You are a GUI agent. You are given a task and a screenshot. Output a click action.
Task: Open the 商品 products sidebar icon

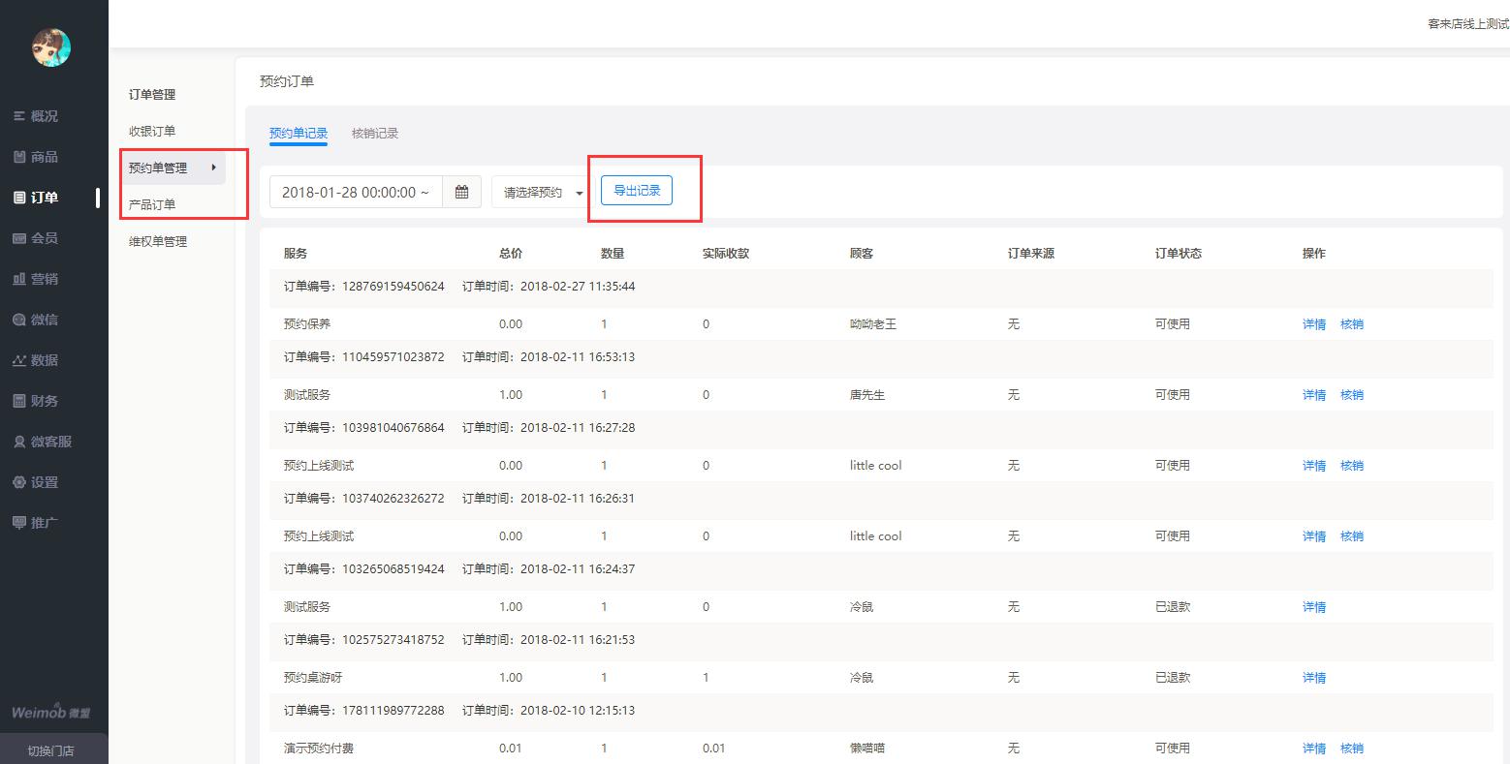point(19,157)
